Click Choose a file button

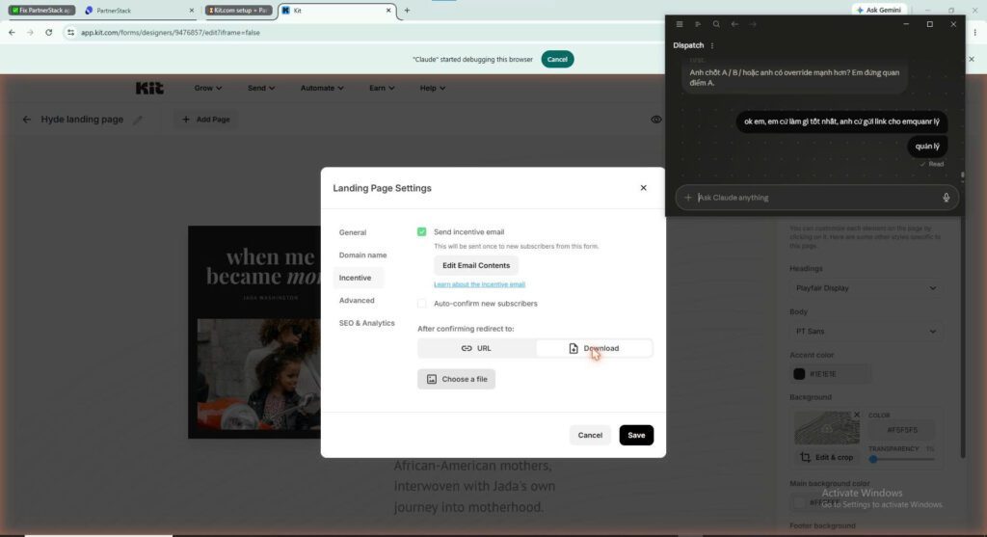pyautogui.click(x=456, y=379)
